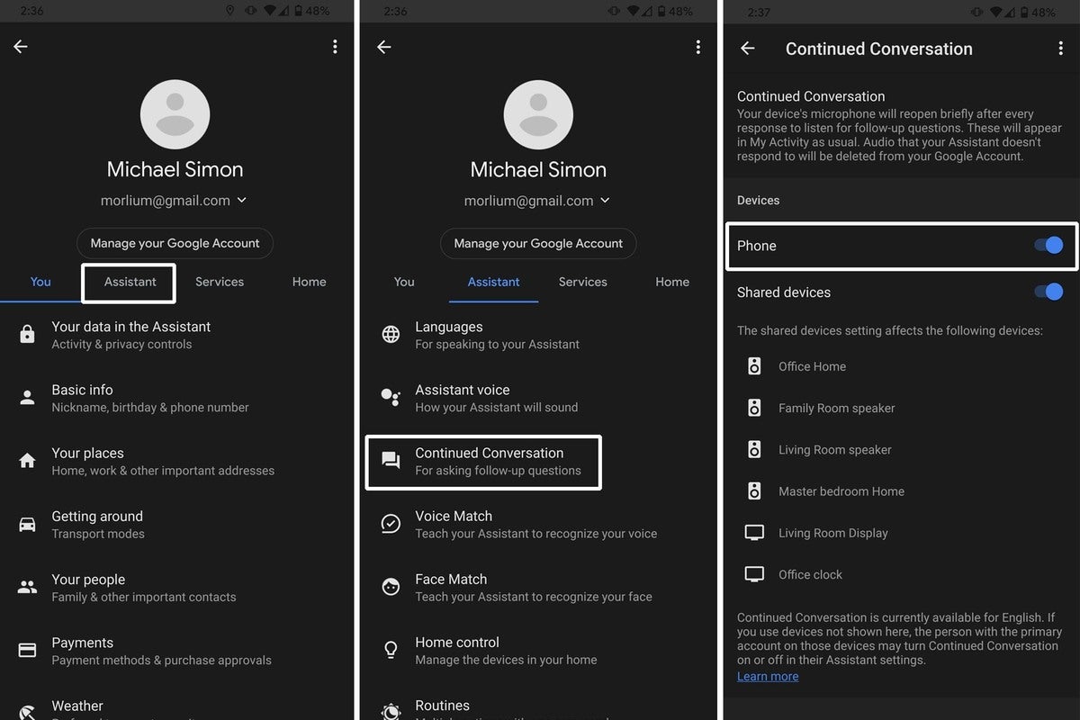Open Home tab on middle screen
Image resolution: width=1080 pixels, height=720 pixels.
[x=672, y=282]
